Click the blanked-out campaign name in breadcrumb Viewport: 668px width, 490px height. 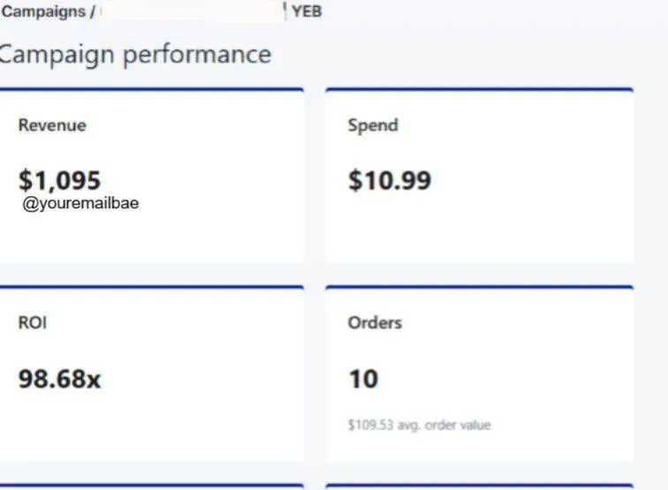click(x=193, y=11)
